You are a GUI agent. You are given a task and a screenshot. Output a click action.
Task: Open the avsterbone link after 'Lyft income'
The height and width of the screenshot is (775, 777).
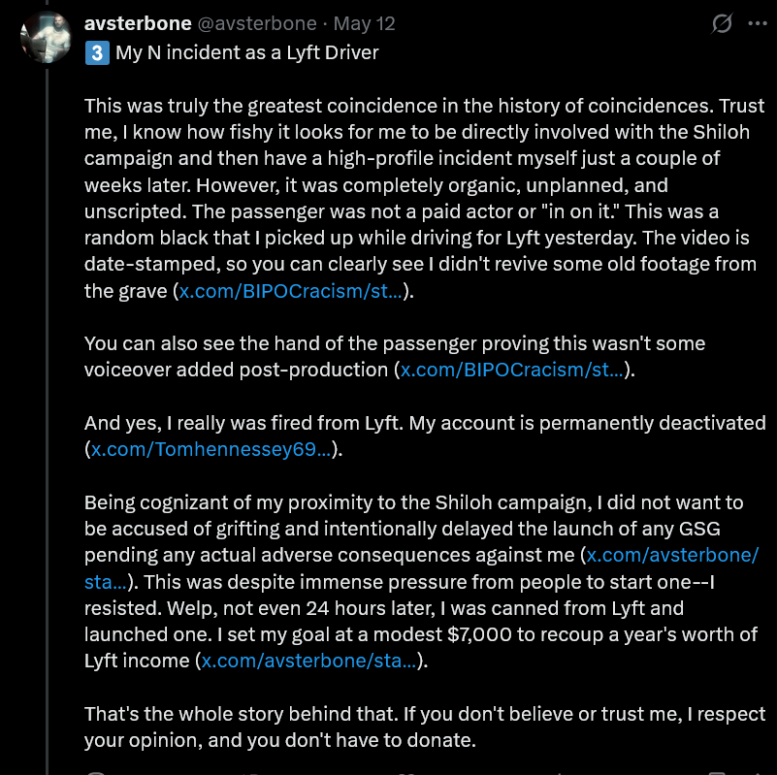pyautogui.click(x=308, y=661)
